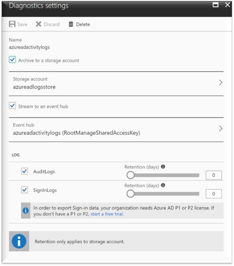Open Storage account selection chevron
The height and width of the screenshot is (266, 234).
(x=220, y=83)
